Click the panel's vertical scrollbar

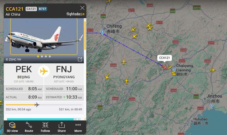coord(85,35)
